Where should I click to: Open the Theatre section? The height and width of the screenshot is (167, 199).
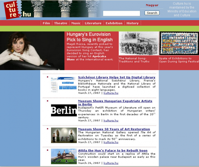(x=61, y=23)
